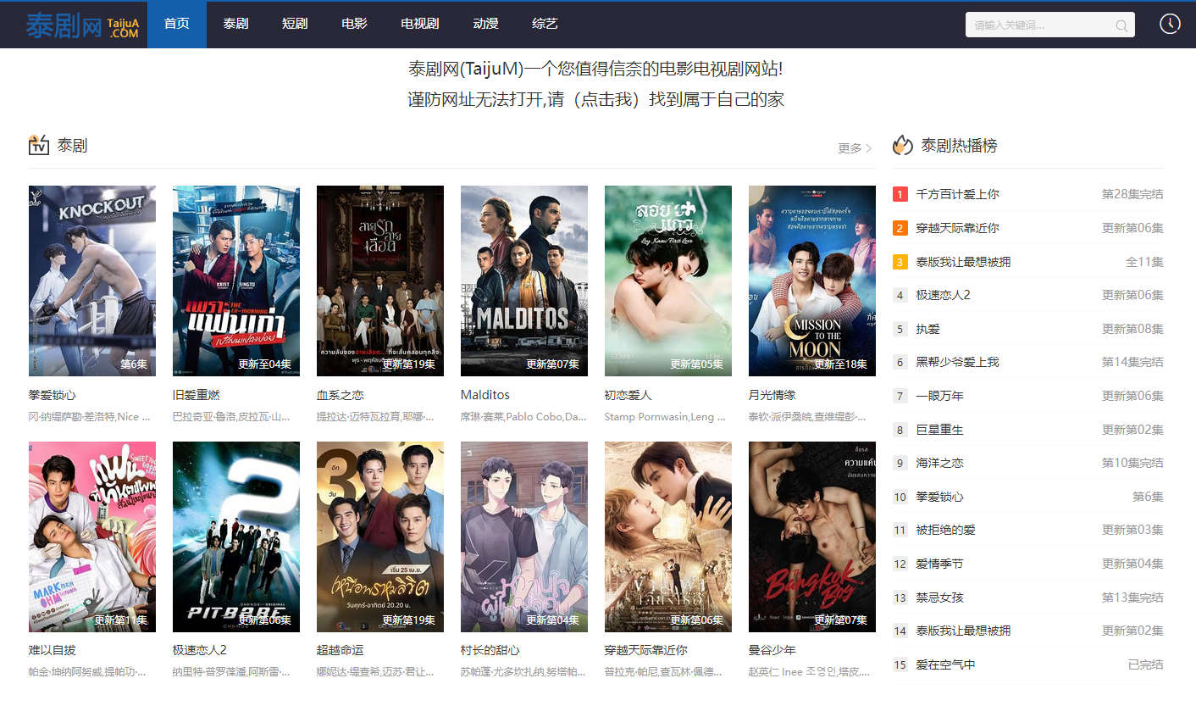Open rank 10 拳爱锁心 in hot list

pyautogui.click(x=940, y=497)
